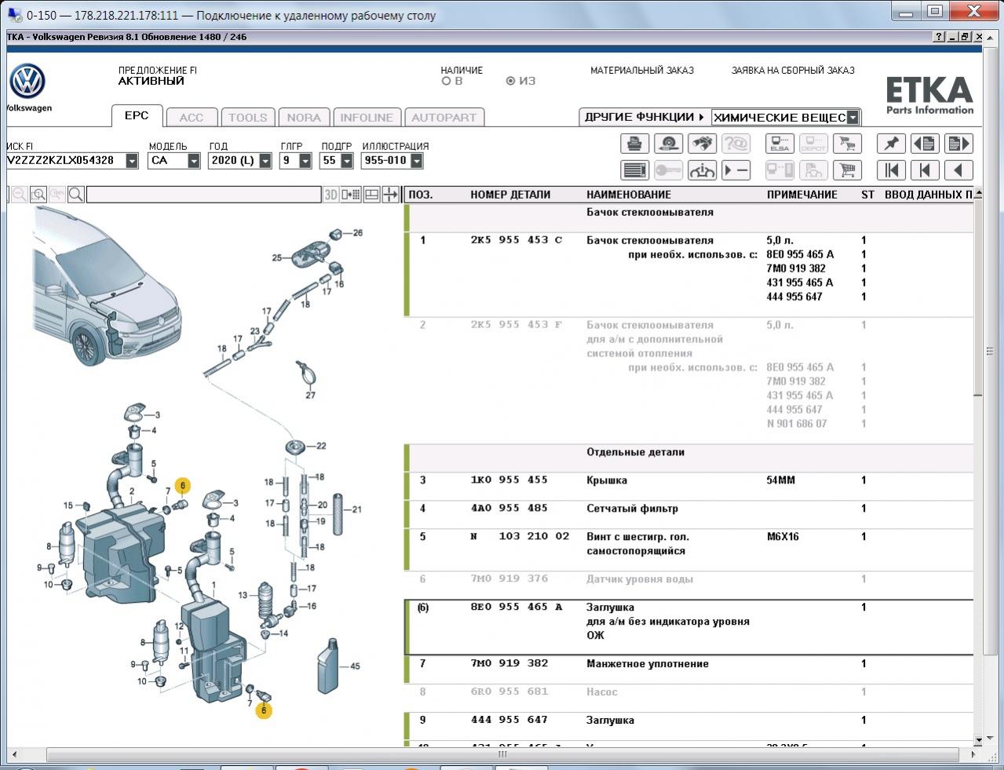1004x770 pixels.
Task: Open the TOOLS tab
Action: click(248, 118)
